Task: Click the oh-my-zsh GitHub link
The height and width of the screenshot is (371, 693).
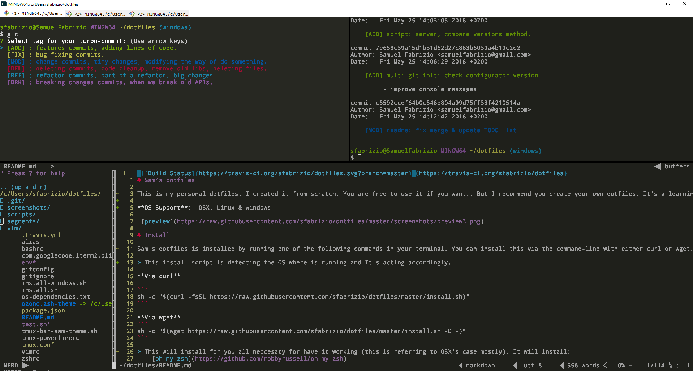Action: pos(269,359)
